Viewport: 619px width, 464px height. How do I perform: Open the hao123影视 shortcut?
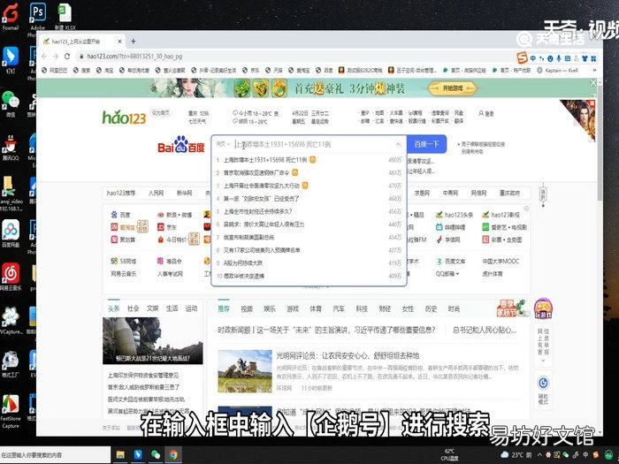501,215
